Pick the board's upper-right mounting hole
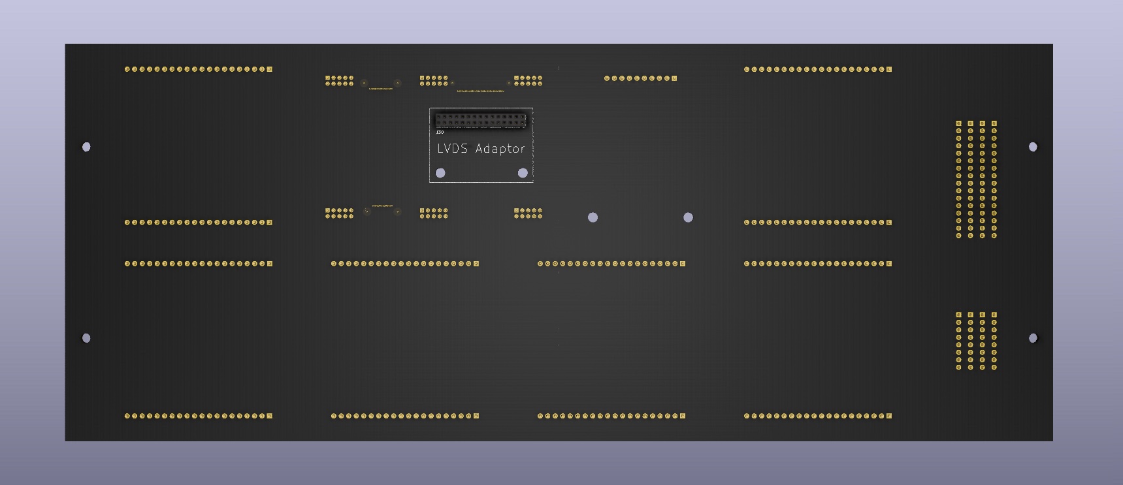This screenshot has width=1123, height=485. click(1033, 147)
